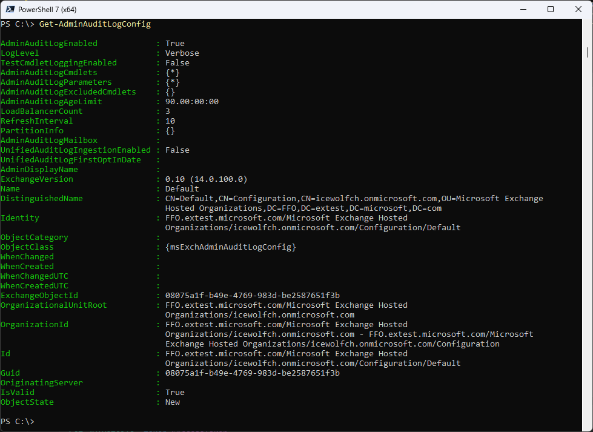Click the TestCmdletLoggingEnabled property name
Image resolution: width=593 pixels, height=432 pixels.
[x=59, y=63]
